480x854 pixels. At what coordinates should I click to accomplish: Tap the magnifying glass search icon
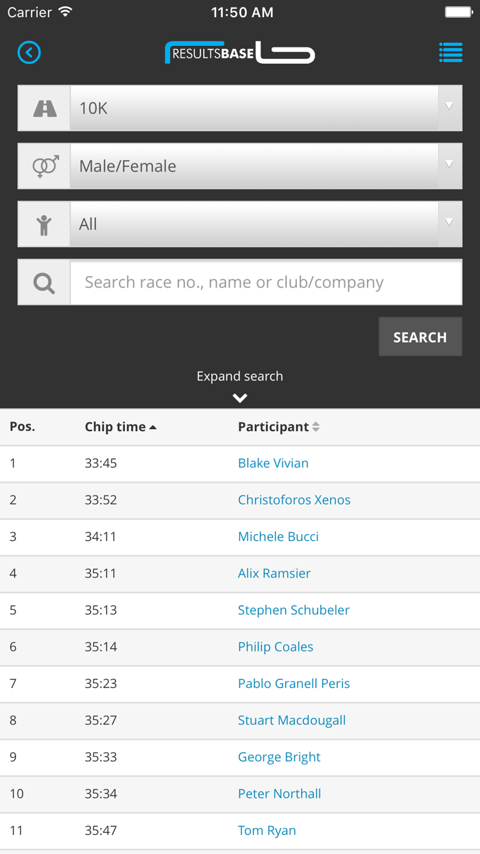(x=43, y=281)
